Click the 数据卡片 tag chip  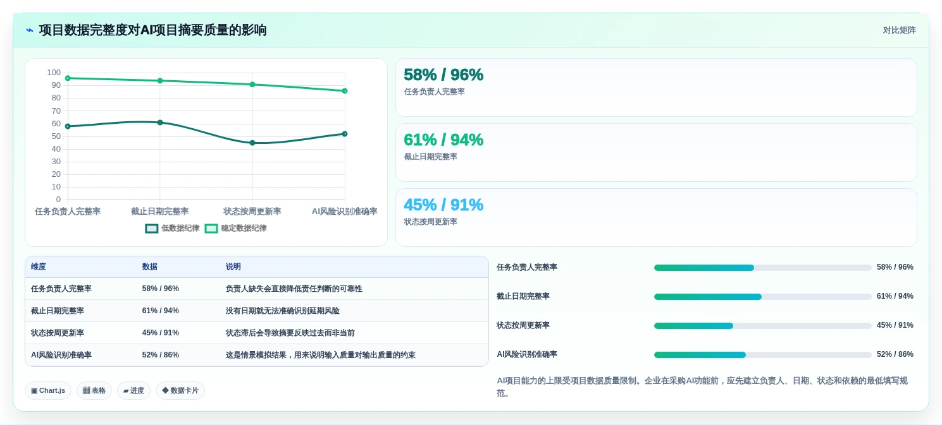pyautogui.click(x=180, y=391)
